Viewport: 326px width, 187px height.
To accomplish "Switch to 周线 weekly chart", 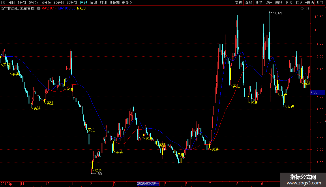I will click(x=93, y=3).
